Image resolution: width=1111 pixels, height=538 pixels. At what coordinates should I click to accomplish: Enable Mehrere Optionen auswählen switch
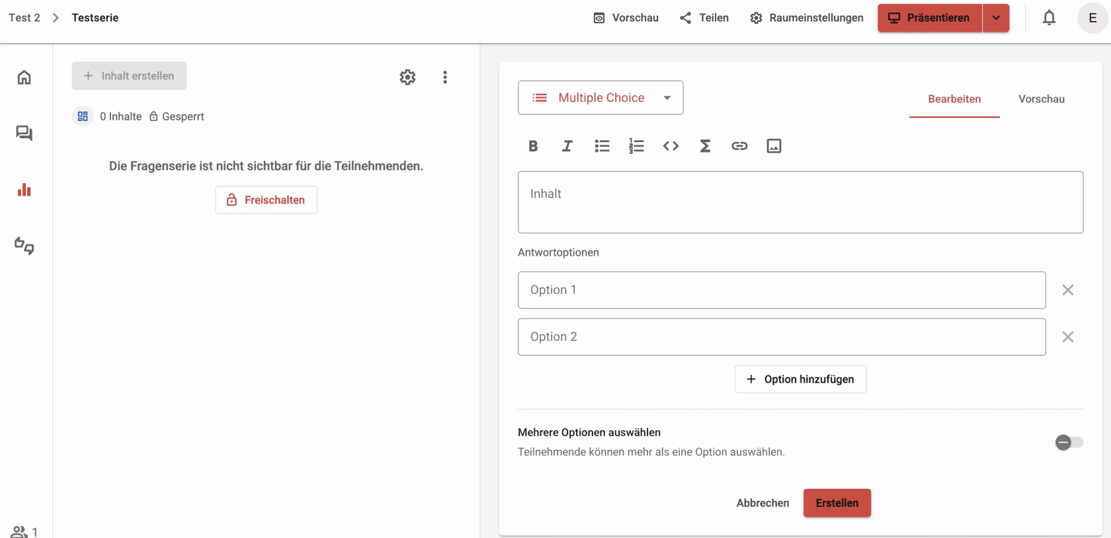[x=1069, y=442]
